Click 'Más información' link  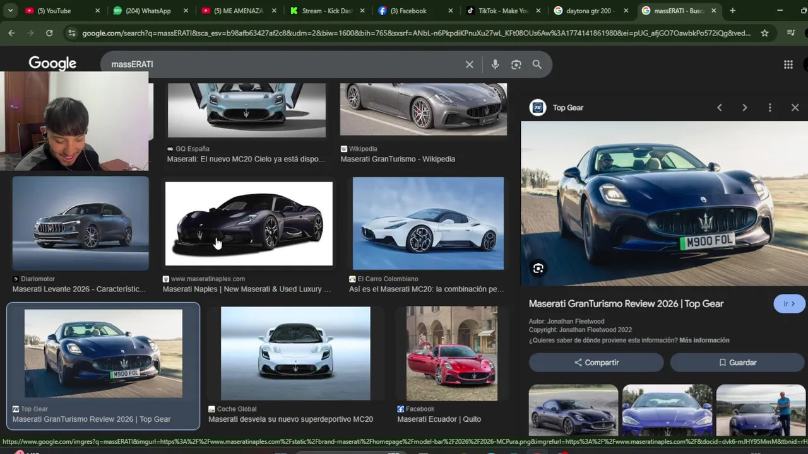tap(704, 340)
